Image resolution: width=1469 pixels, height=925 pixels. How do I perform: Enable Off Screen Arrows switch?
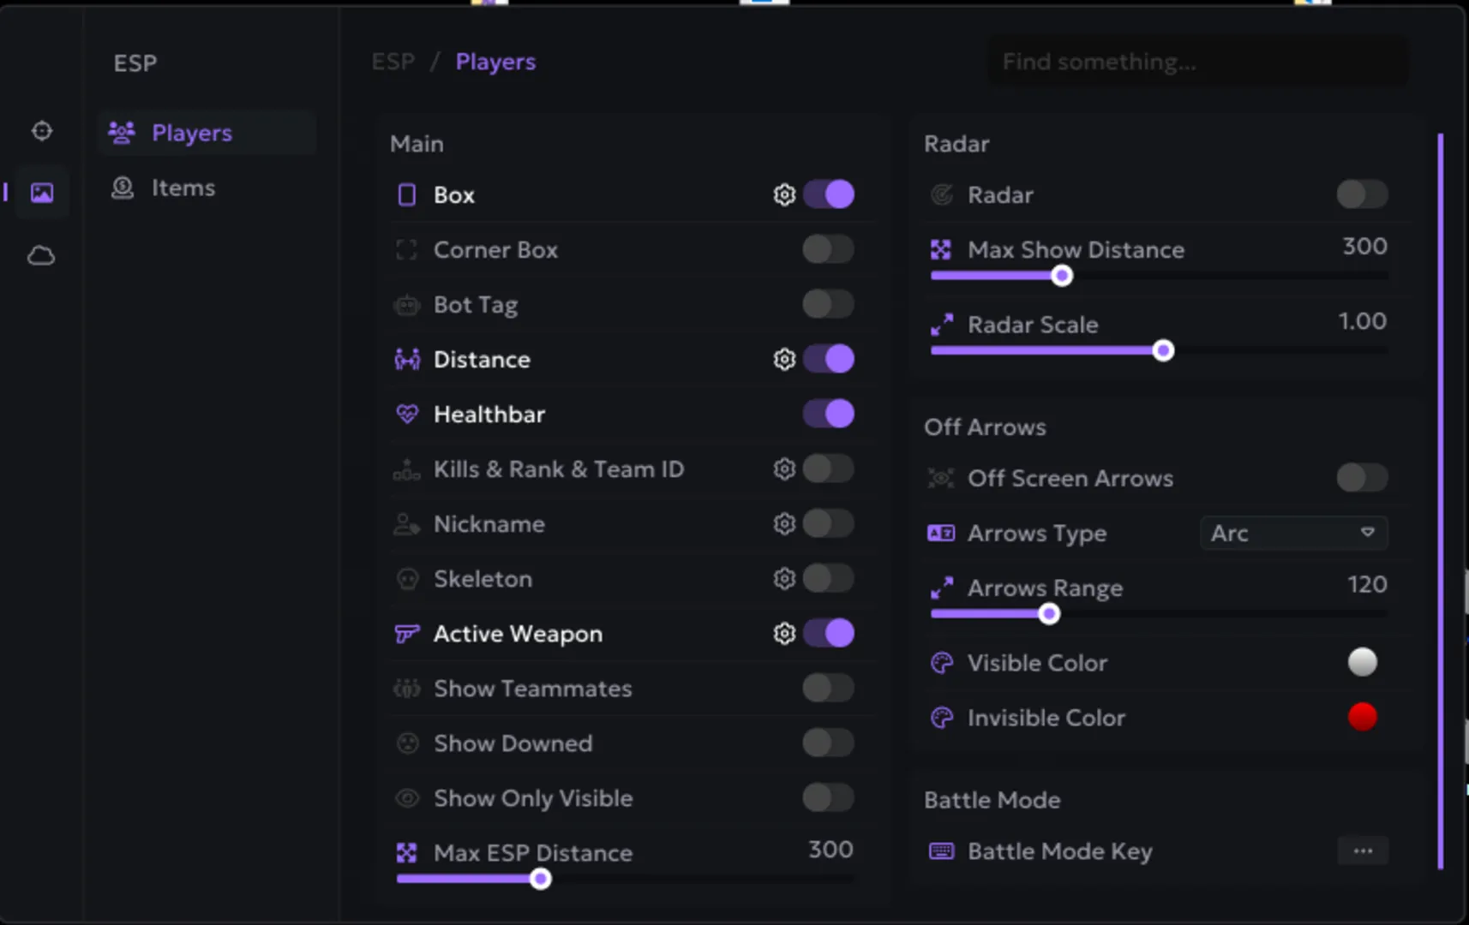pos(1362,478)
